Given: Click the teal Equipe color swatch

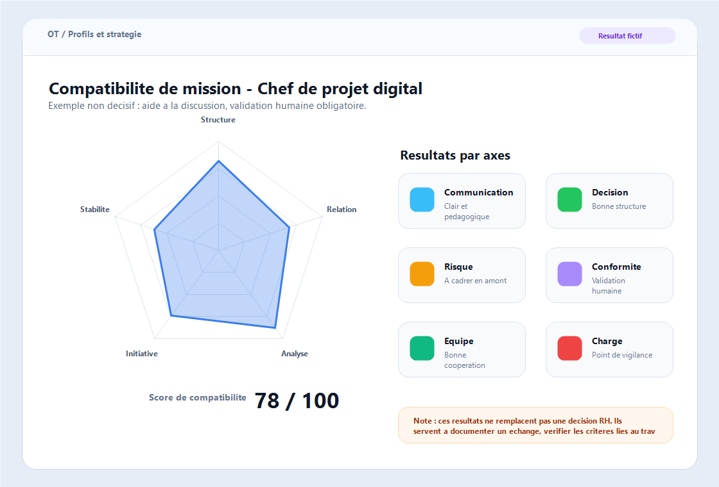Looking at the screenshot, I should click(422, 349).
